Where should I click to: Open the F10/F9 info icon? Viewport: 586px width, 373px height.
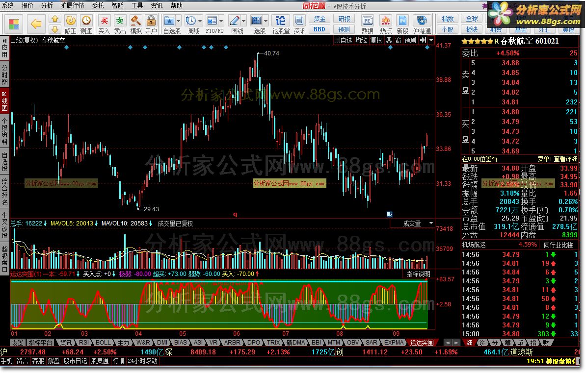[x=212, y=21]
